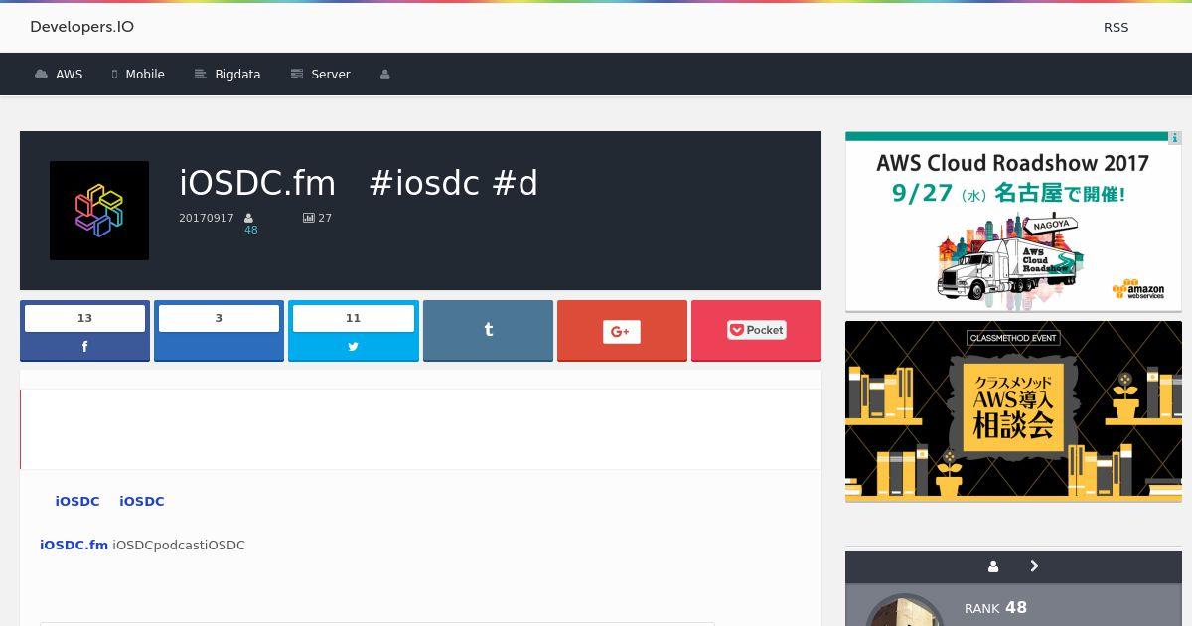This screenshot has width=1192, height=626.
Task: Share on Twitter with 11 count
Action: click(x=353, y=331)
